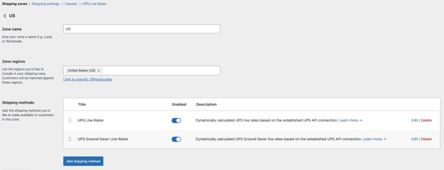444x170 pixels.
Task: Go back using the arrow beside US
Action: pos(4,16)
